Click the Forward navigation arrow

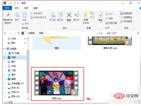tap(11, 33)
